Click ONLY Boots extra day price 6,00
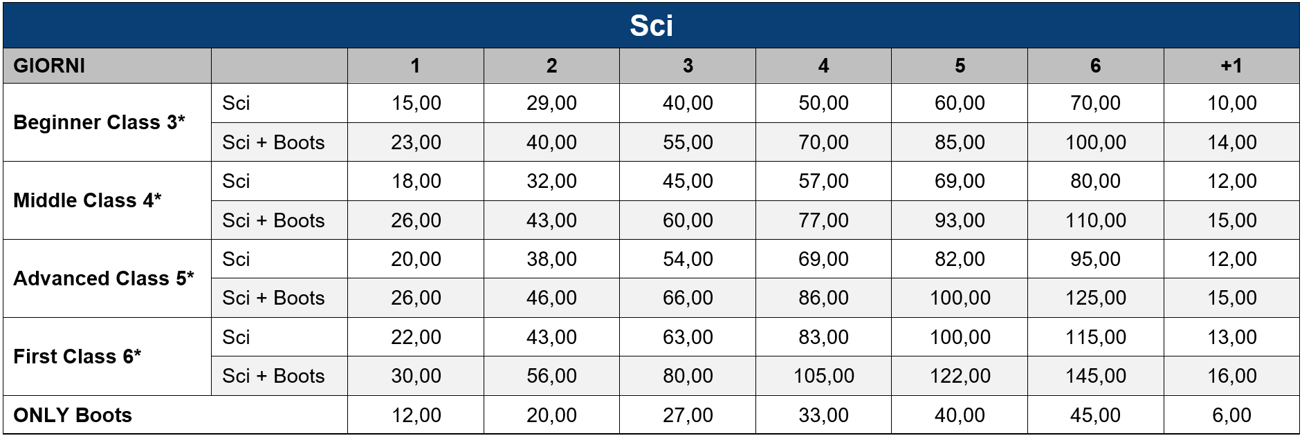 [1231, 415]
